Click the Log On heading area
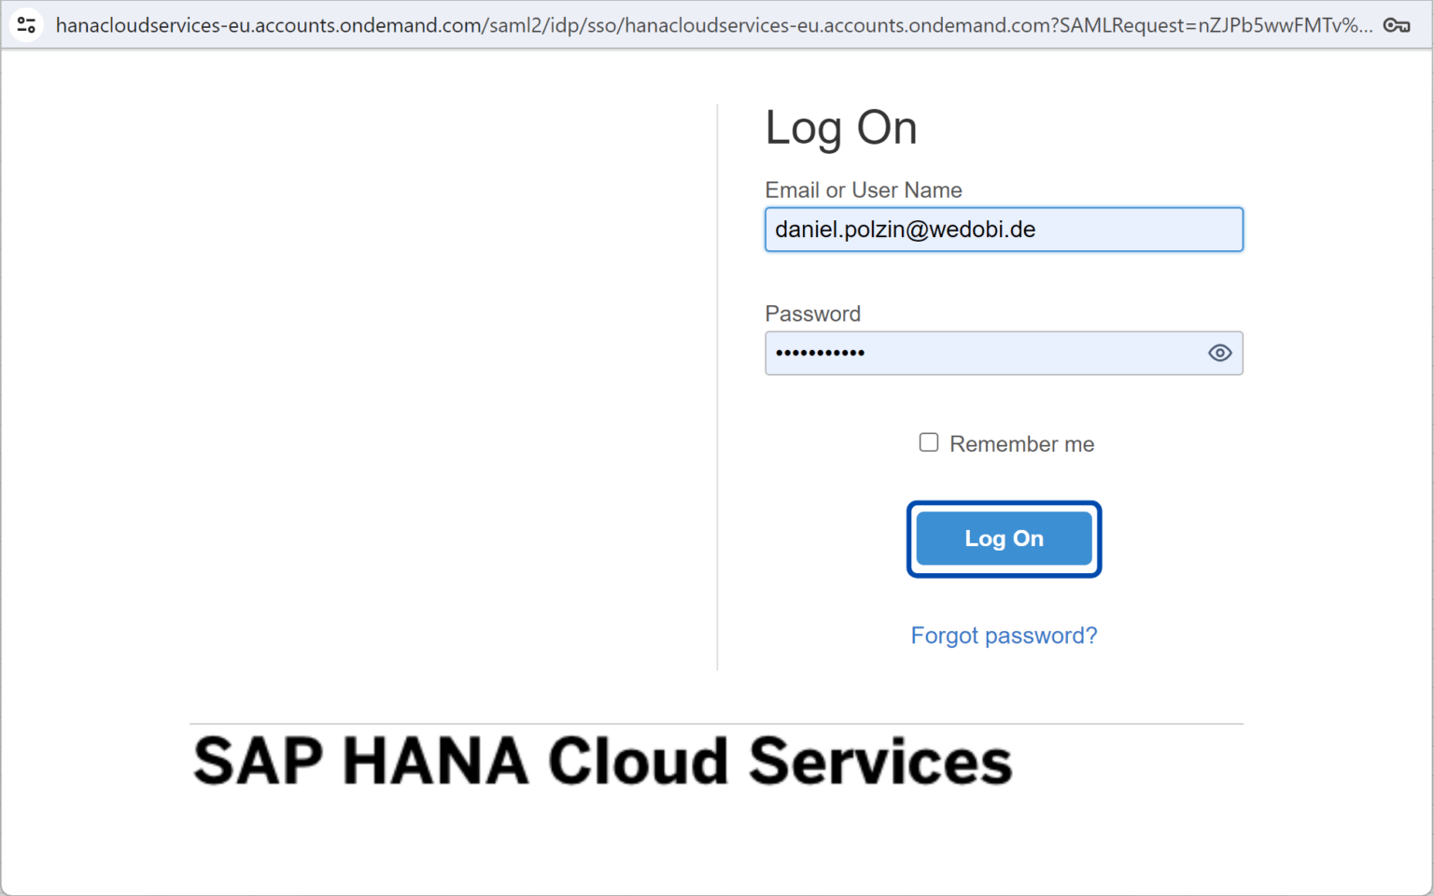 840,128
